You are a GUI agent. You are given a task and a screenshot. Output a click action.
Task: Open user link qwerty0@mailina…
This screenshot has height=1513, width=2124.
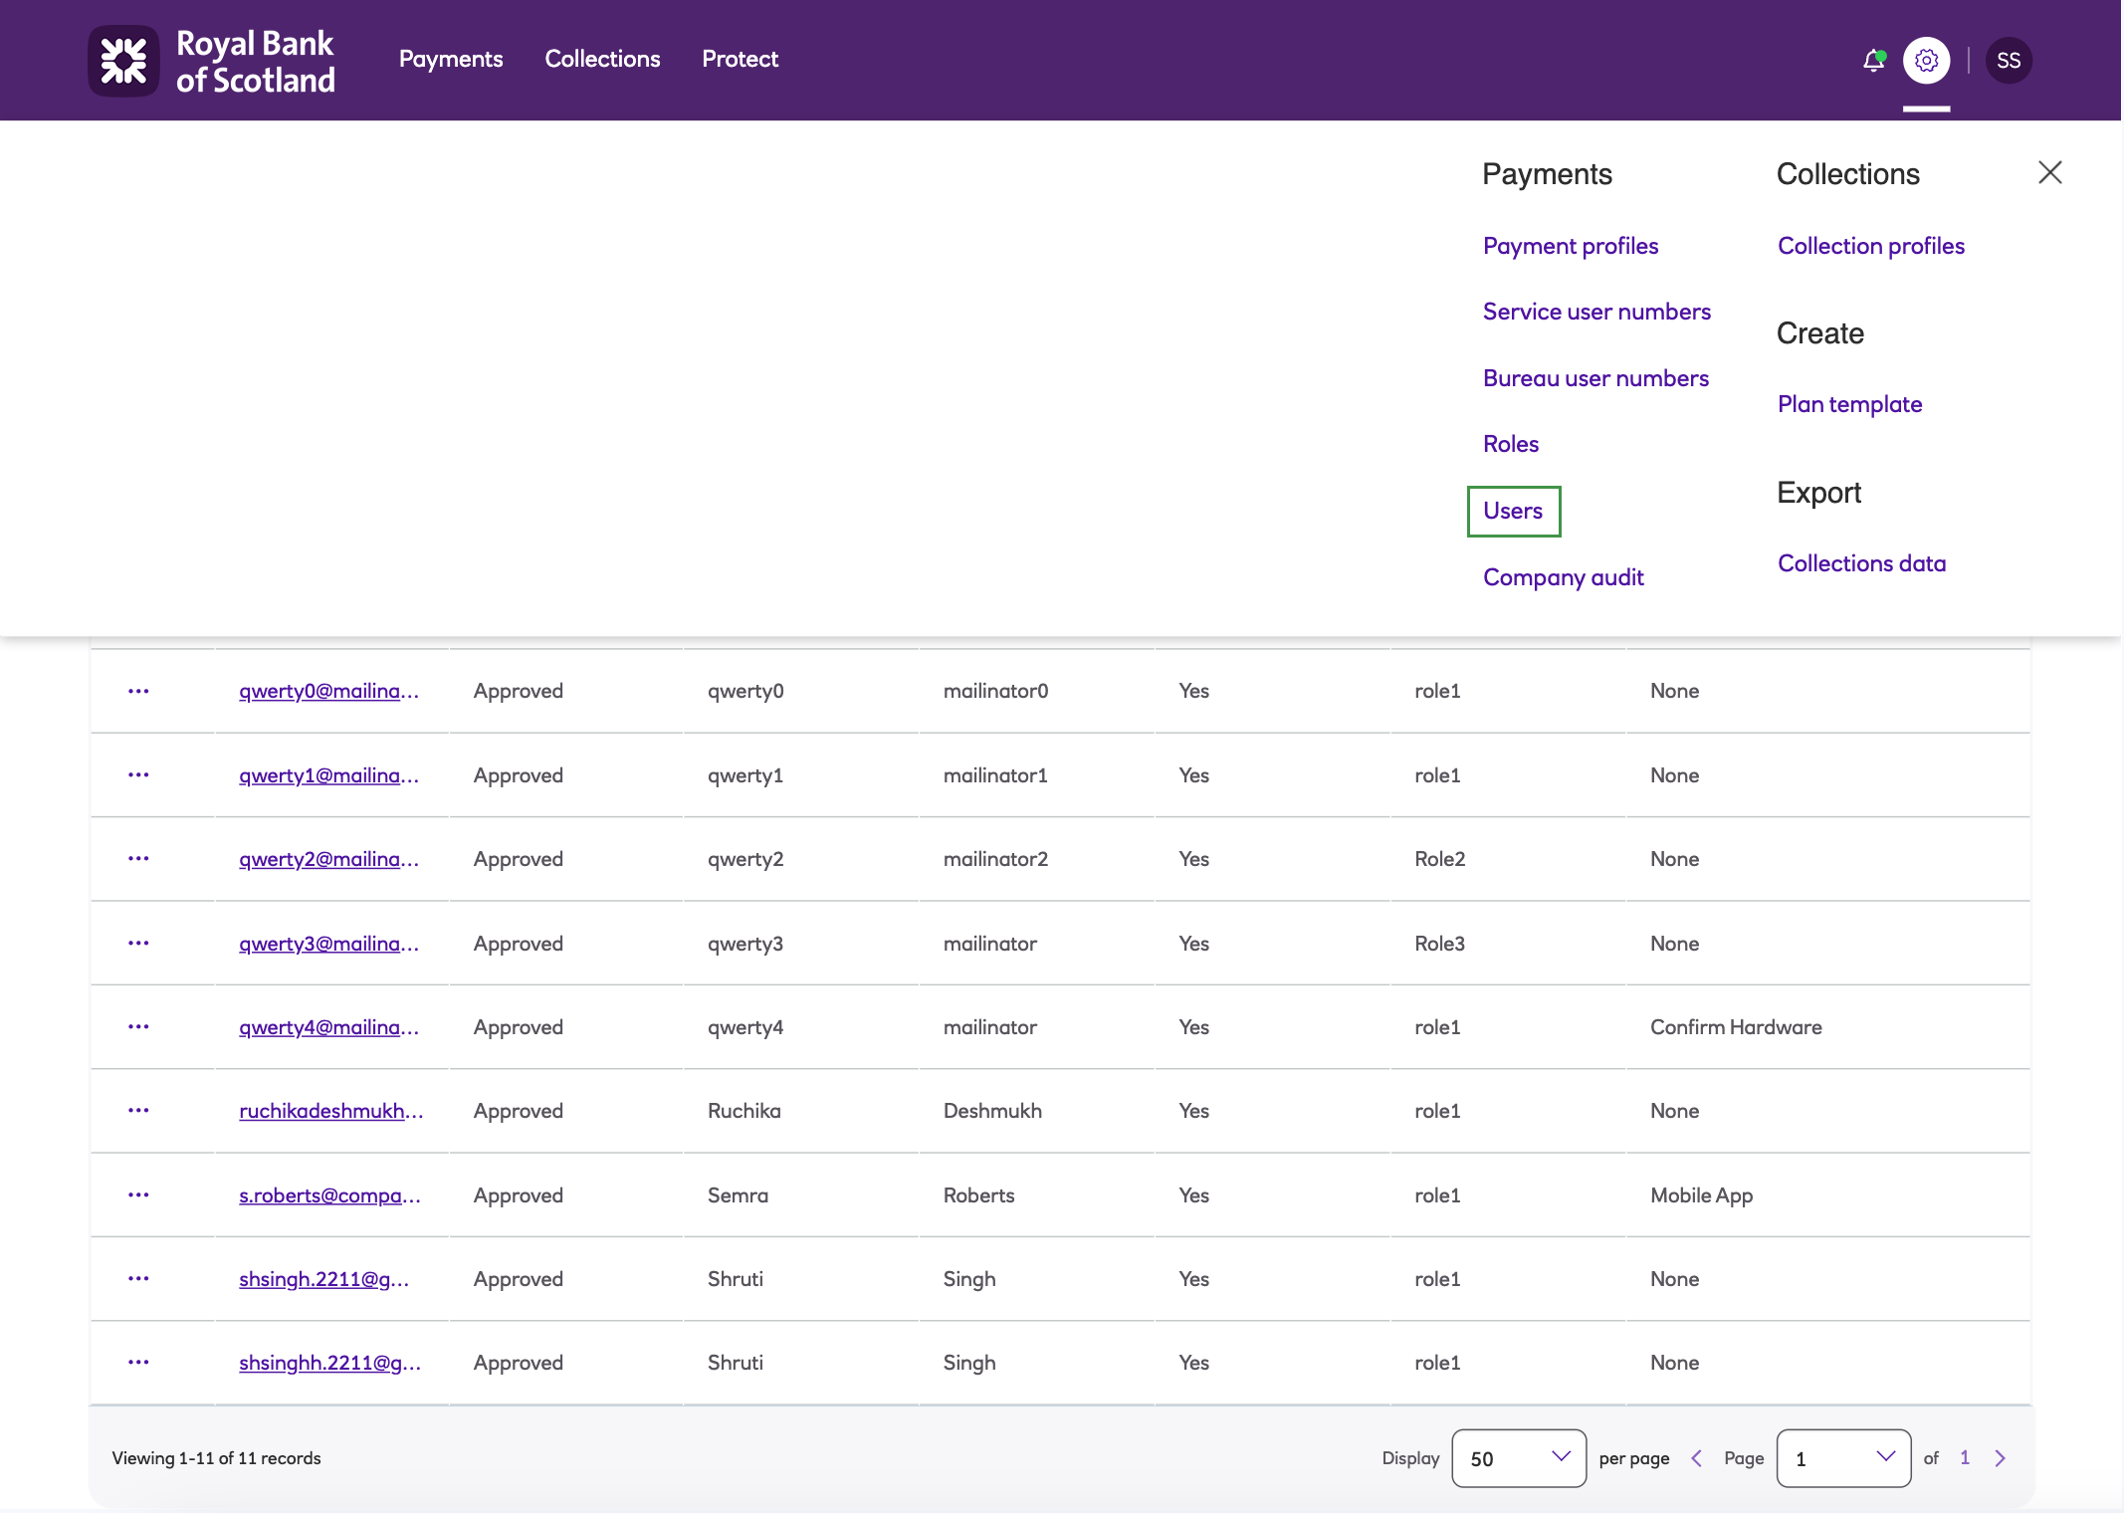(x=328, y=691)
